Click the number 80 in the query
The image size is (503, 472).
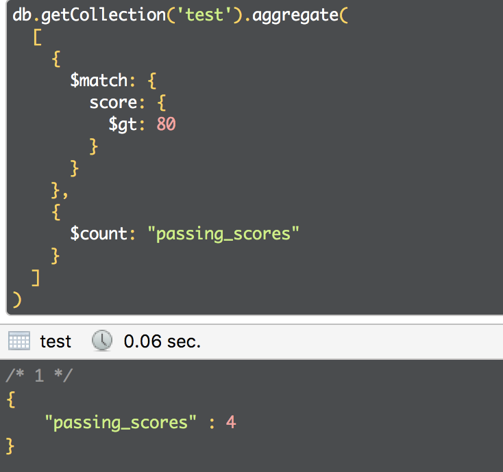[166, 124]
